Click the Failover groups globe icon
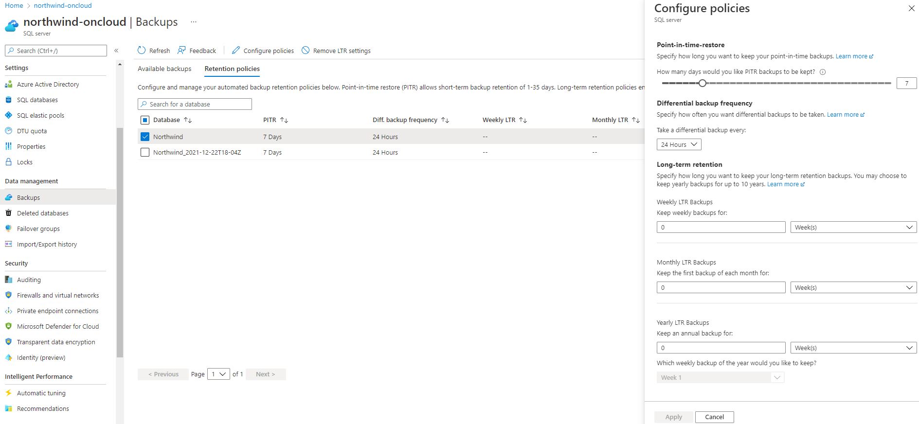Image resolution: width=919 pixels, height=424 pixels. click(8, 229)
